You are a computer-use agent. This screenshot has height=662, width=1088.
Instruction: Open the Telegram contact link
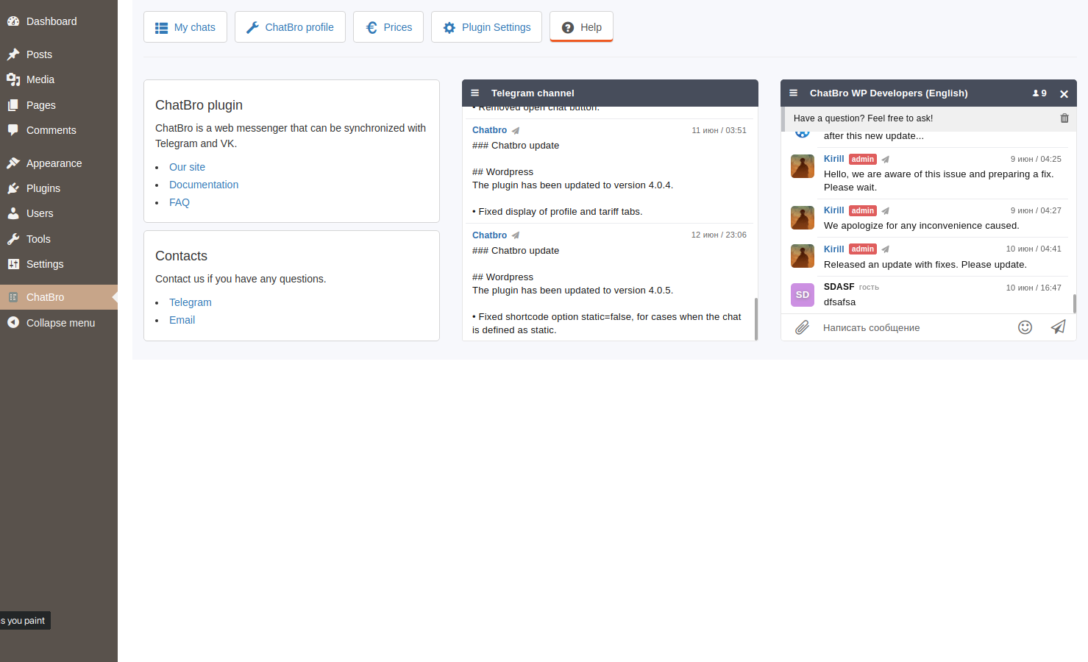[x=190, y=302]
